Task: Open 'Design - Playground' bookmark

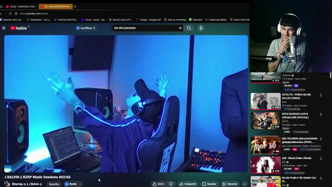Action: click(x=148, y=20)
